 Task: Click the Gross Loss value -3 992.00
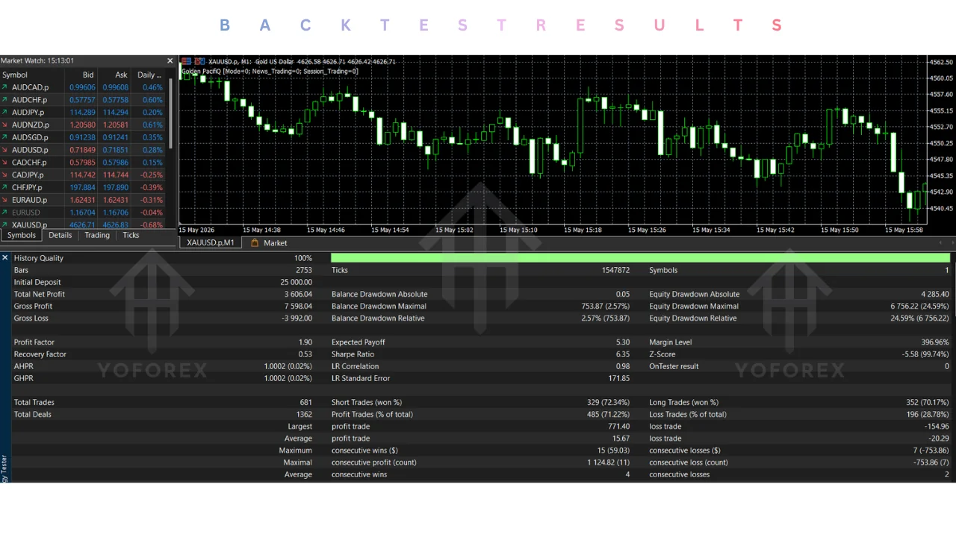[x=297, y=318]
